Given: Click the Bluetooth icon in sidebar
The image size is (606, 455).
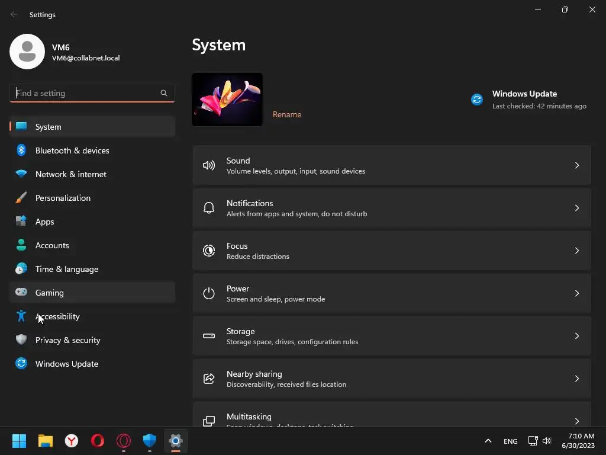Looking at the screenshot, I should tap(21, 150).
